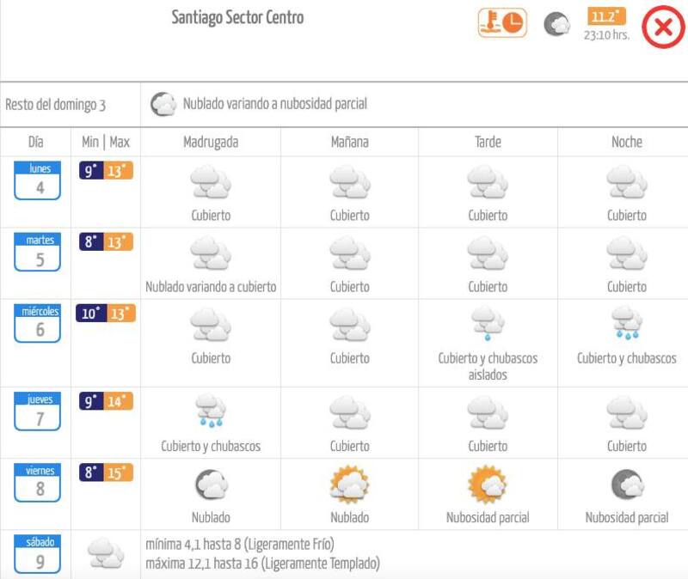Close the forecast panel with red X
The height and width of the screenshot is (579, 688).
(x=663, y=27)
